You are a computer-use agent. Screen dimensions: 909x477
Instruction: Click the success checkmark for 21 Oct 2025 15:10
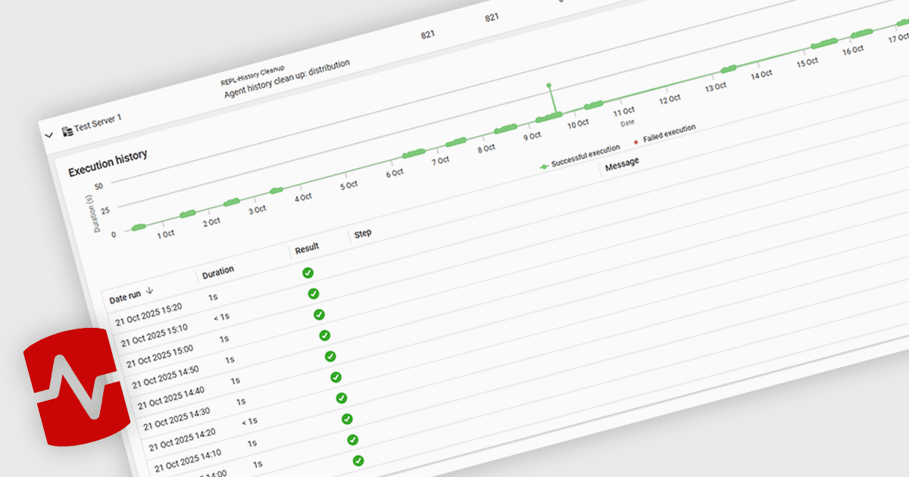point(314,294)
